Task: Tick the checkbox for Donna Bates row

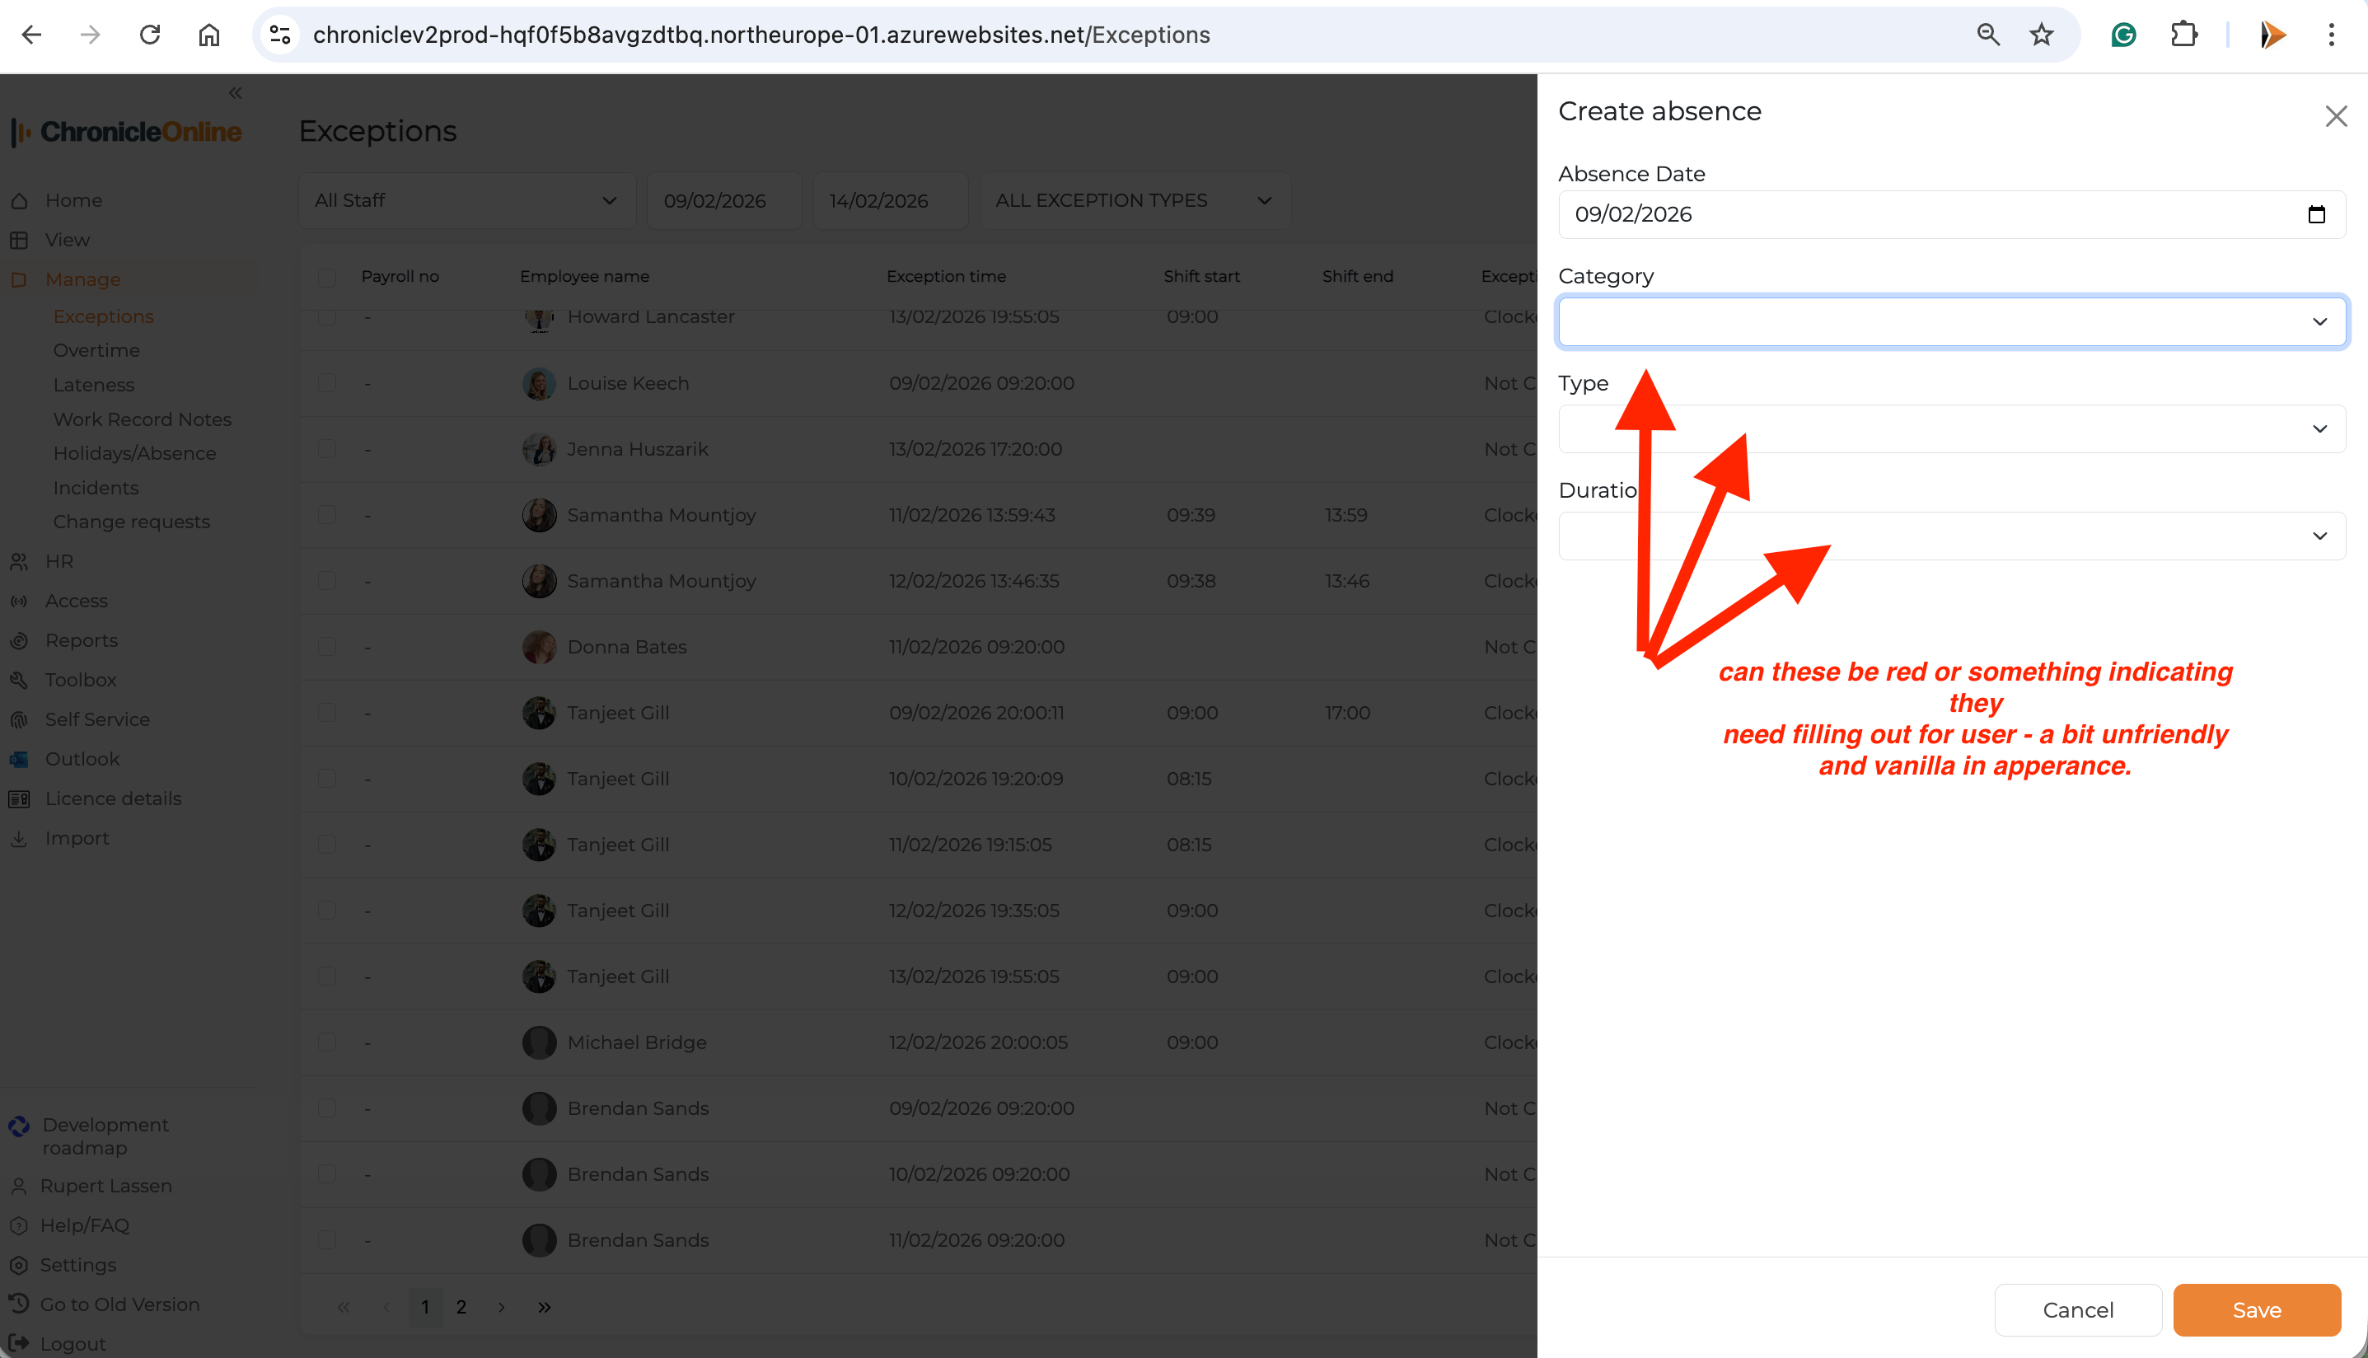Action: point(326,646)
